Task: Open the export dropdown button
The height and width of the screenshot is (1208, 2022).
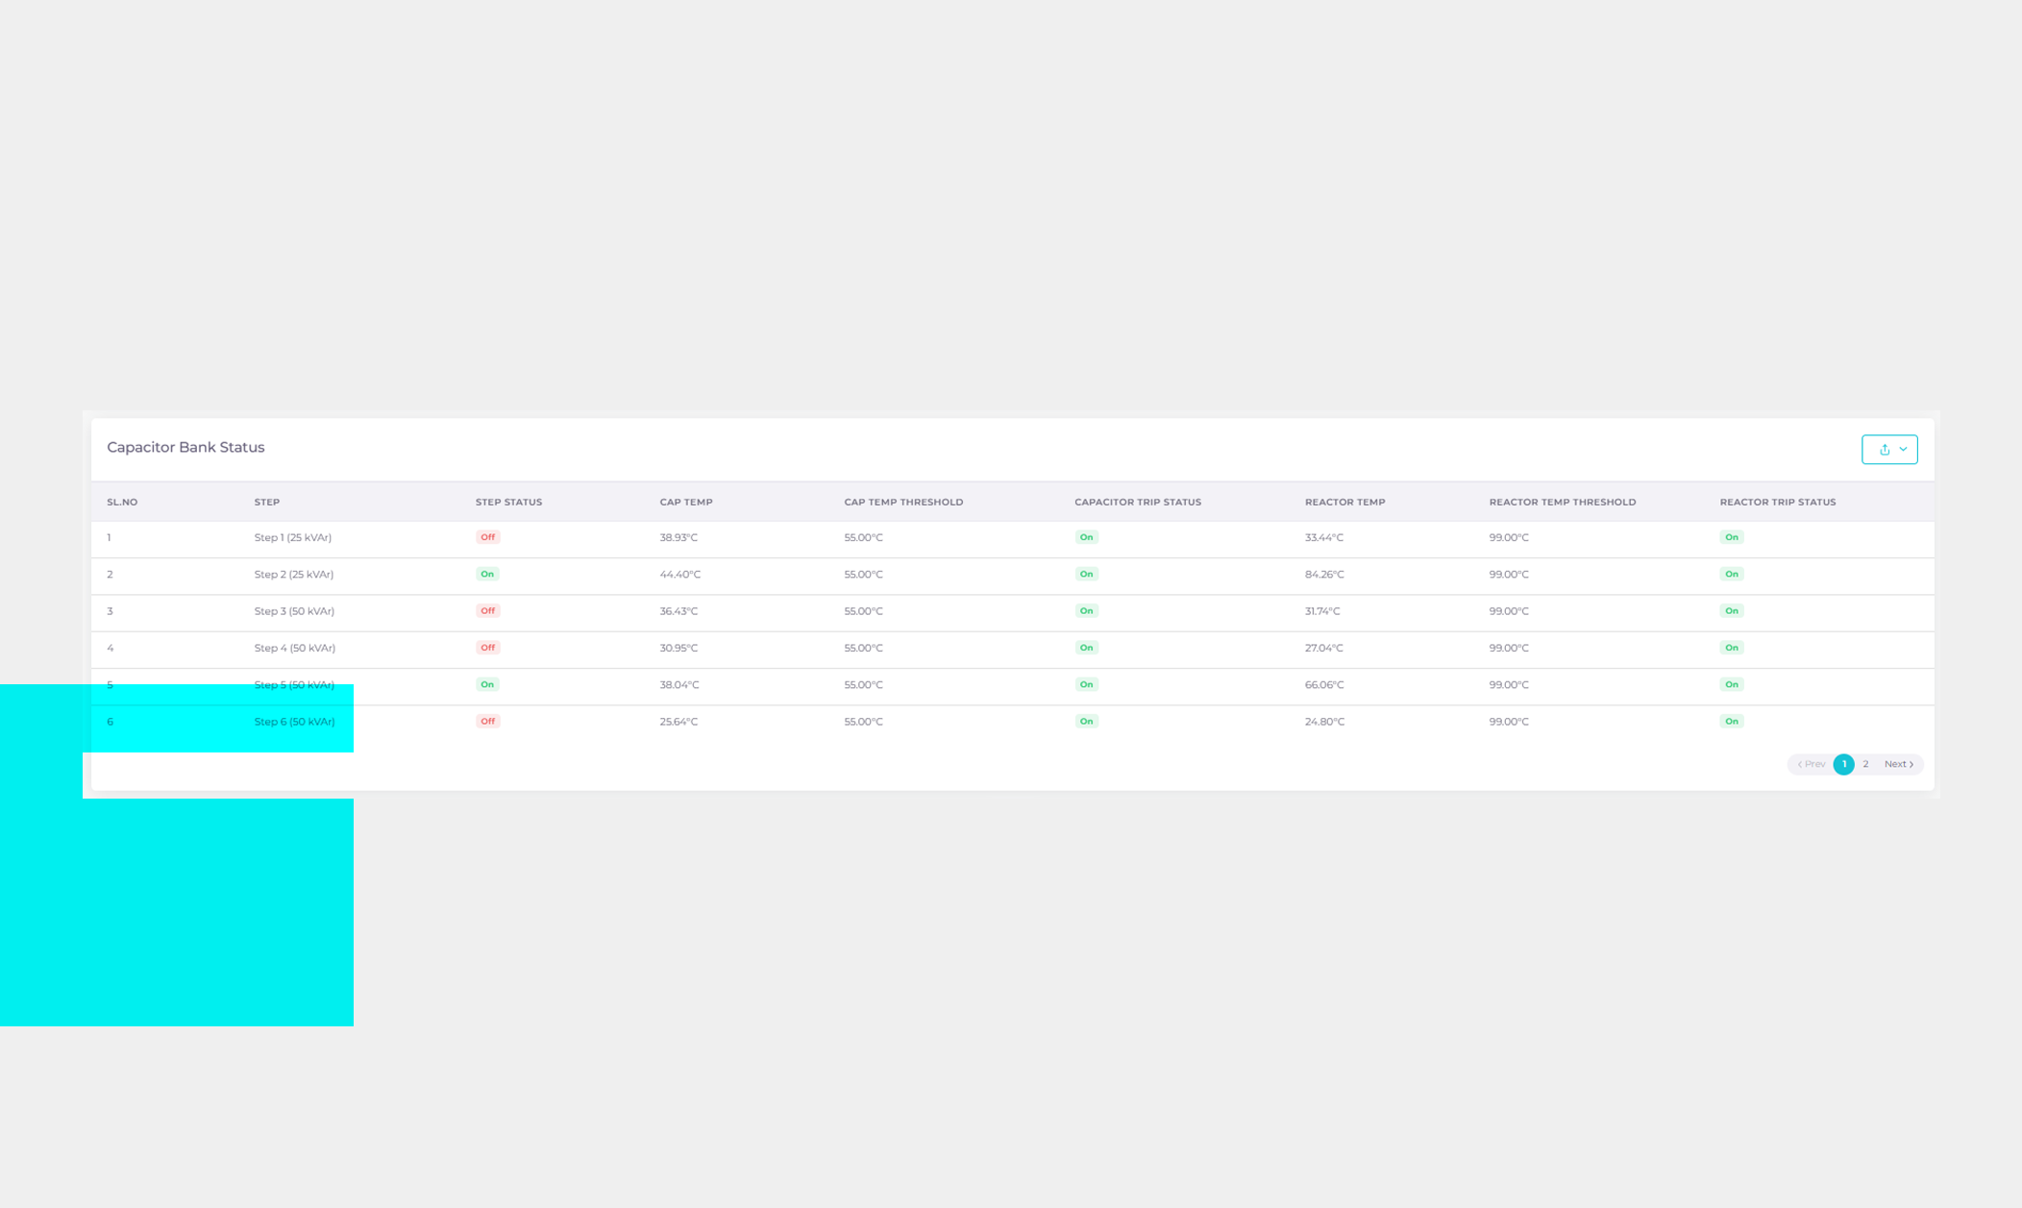Action: (x=1888, y=449)
